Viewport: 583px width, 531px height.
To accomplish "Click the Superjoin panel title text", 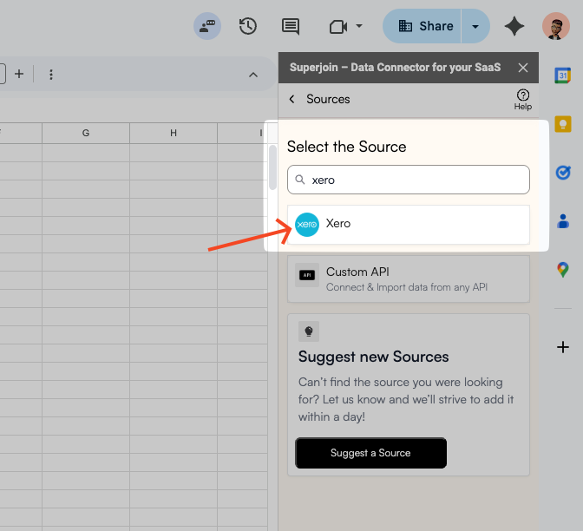I will [x=395, y=68].
